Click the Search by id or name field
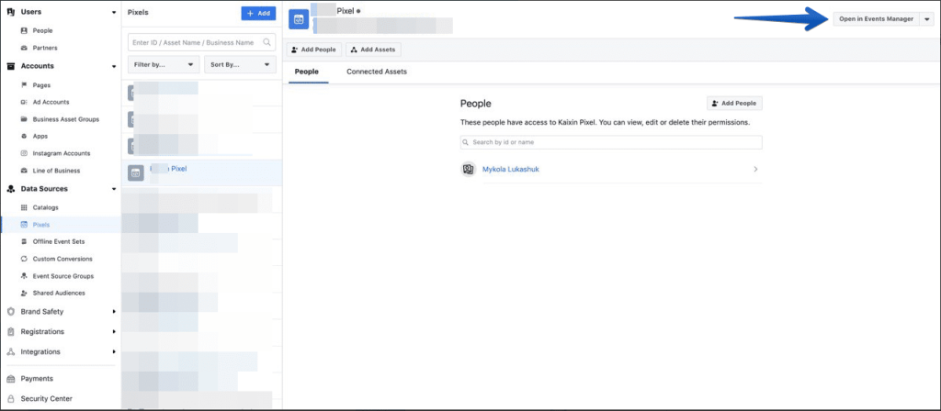 coord(611,142)
